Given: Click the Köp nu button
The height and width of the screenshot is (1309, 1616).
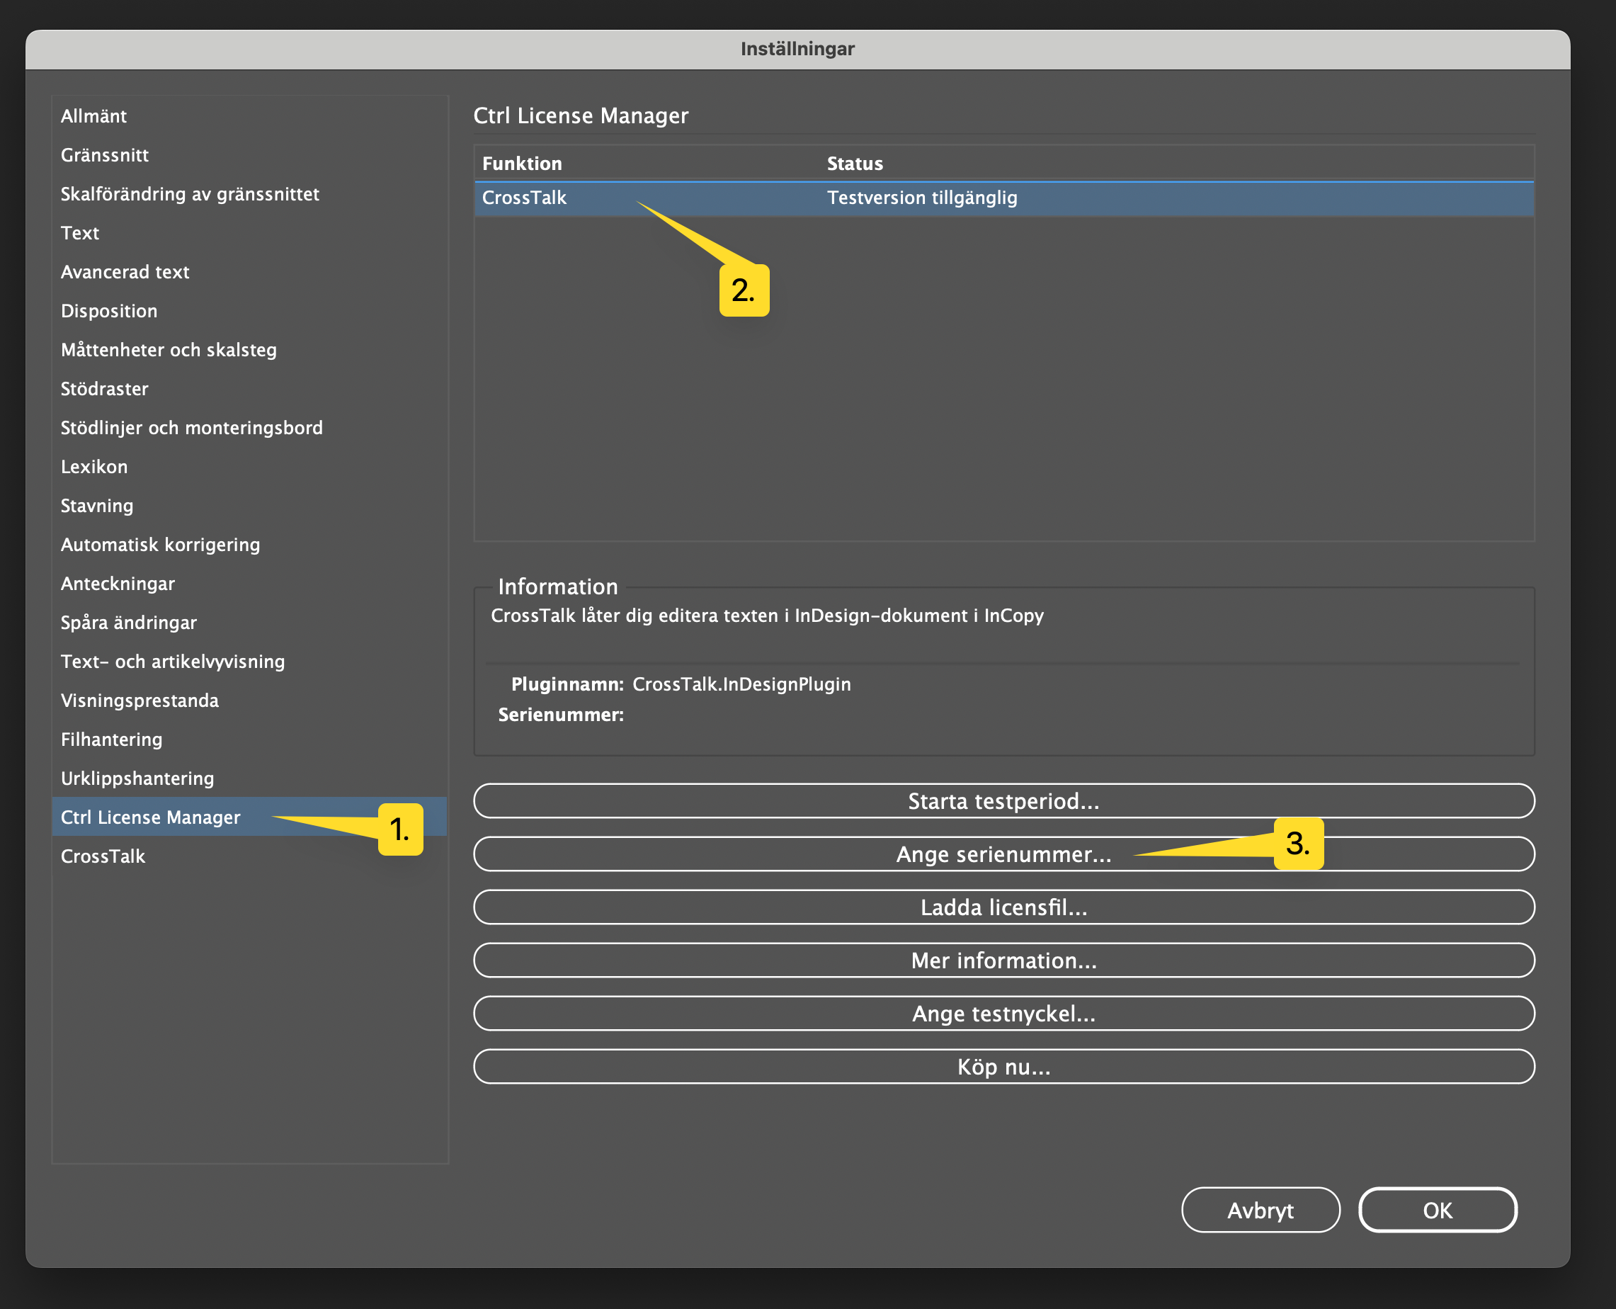Looking at the screenshot, I should (x=1004, y=1067).
